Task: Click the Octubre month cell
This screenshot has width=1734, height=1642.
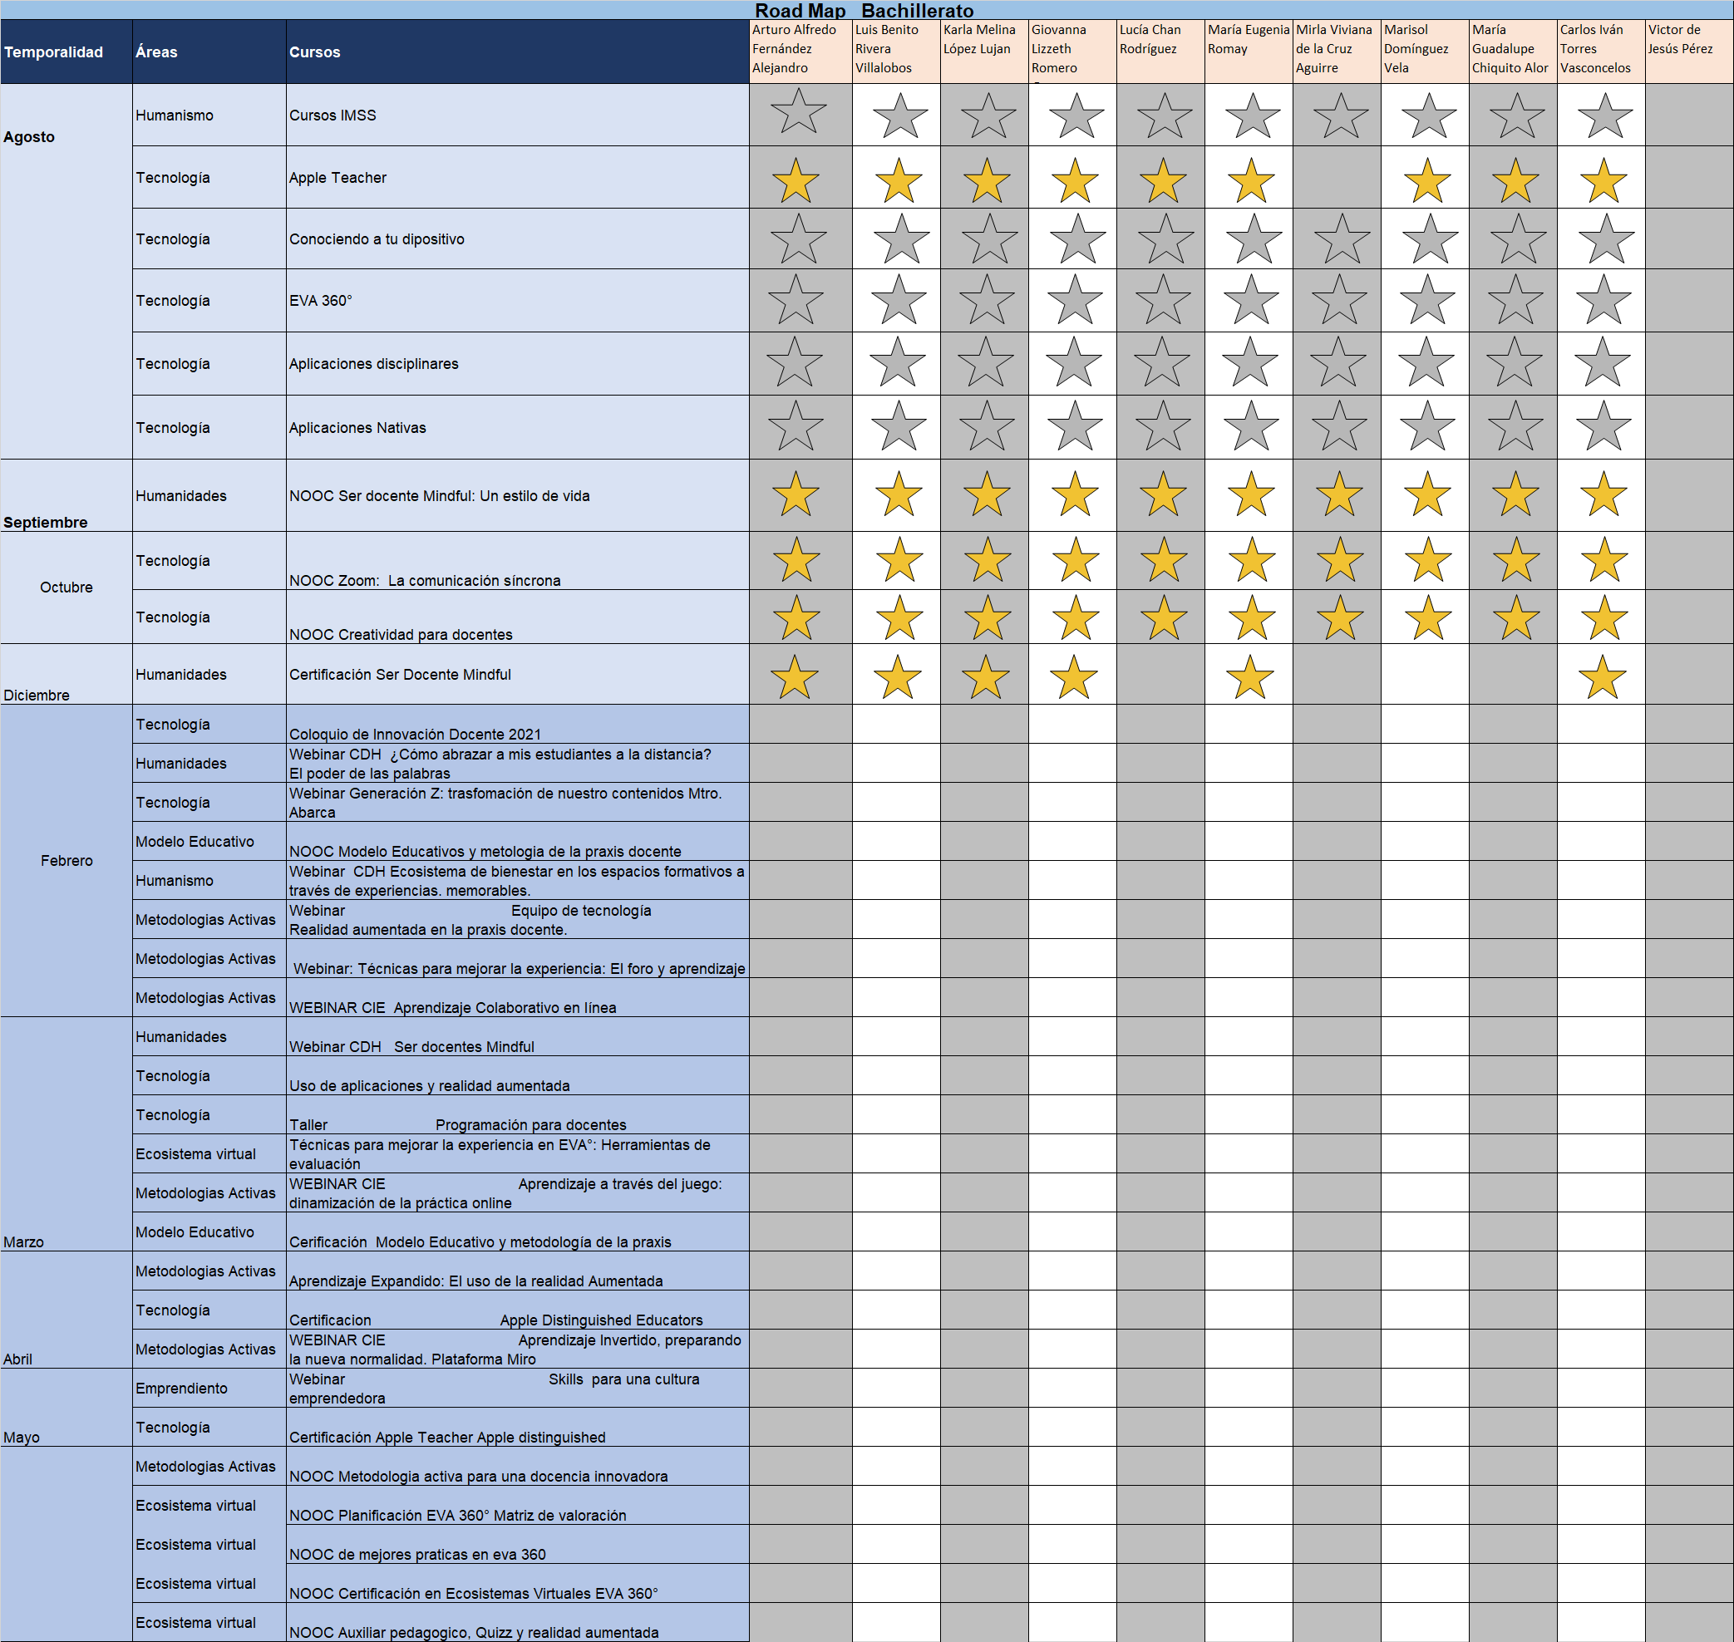Action: point(67,587)
